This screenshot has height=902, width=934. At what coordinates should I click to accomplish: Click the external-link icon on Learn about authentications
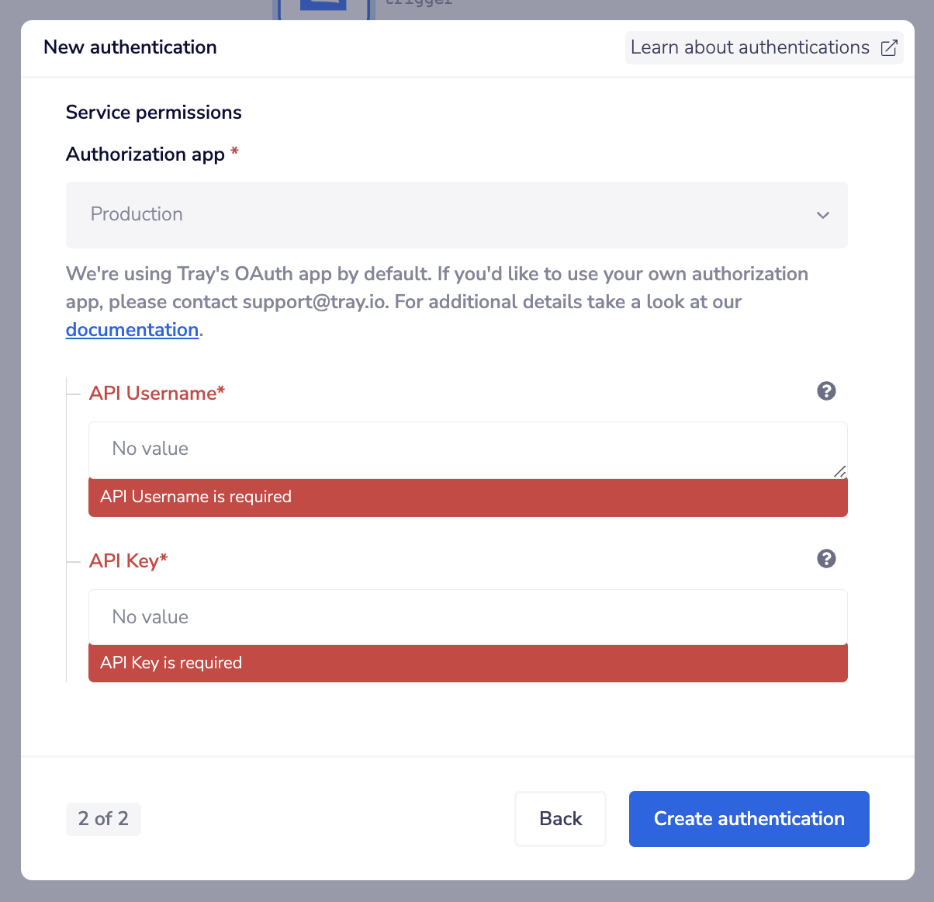coord(888,47)
